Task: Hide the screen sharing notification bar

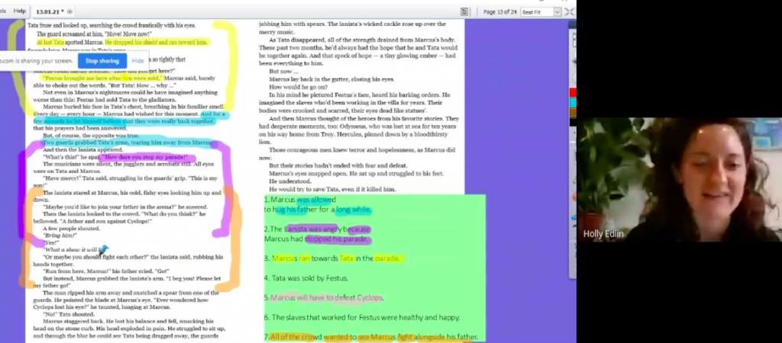Action: [137, 61]
